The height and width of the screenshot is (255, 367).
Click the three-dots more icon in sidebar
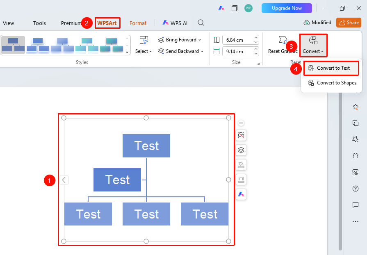point(355,221)
